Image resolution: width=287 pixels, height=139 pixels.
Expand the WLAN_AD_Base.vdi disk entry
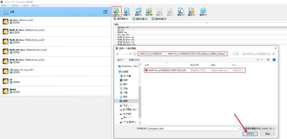(115, 40)
